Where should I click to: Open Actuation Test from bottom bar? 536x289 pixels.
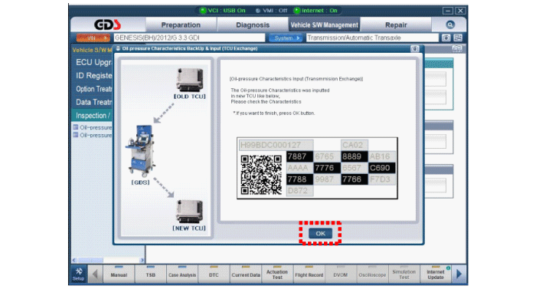point(277,274)
